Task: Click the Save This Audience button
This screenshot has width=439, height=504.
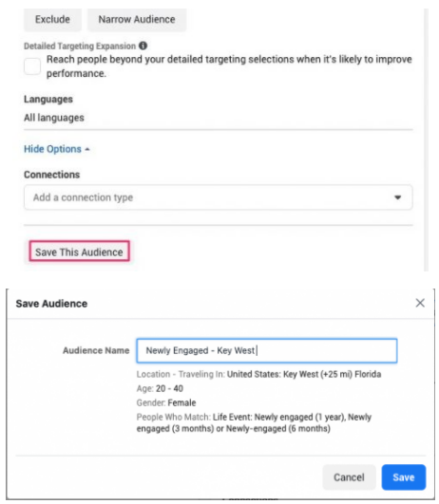Action: [x=79, y=252]
